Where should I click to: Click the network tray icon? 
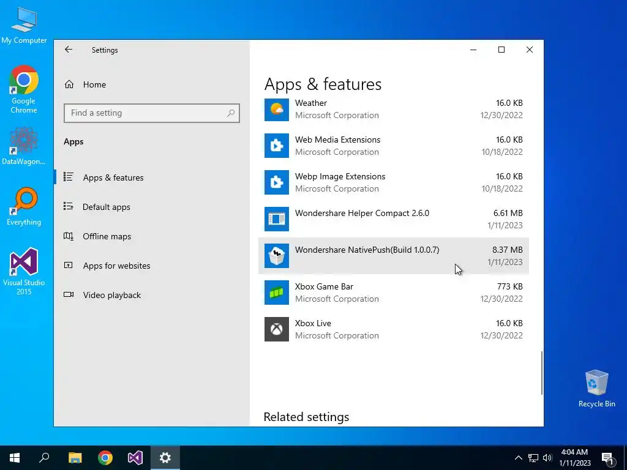click(x=533, y=458)
